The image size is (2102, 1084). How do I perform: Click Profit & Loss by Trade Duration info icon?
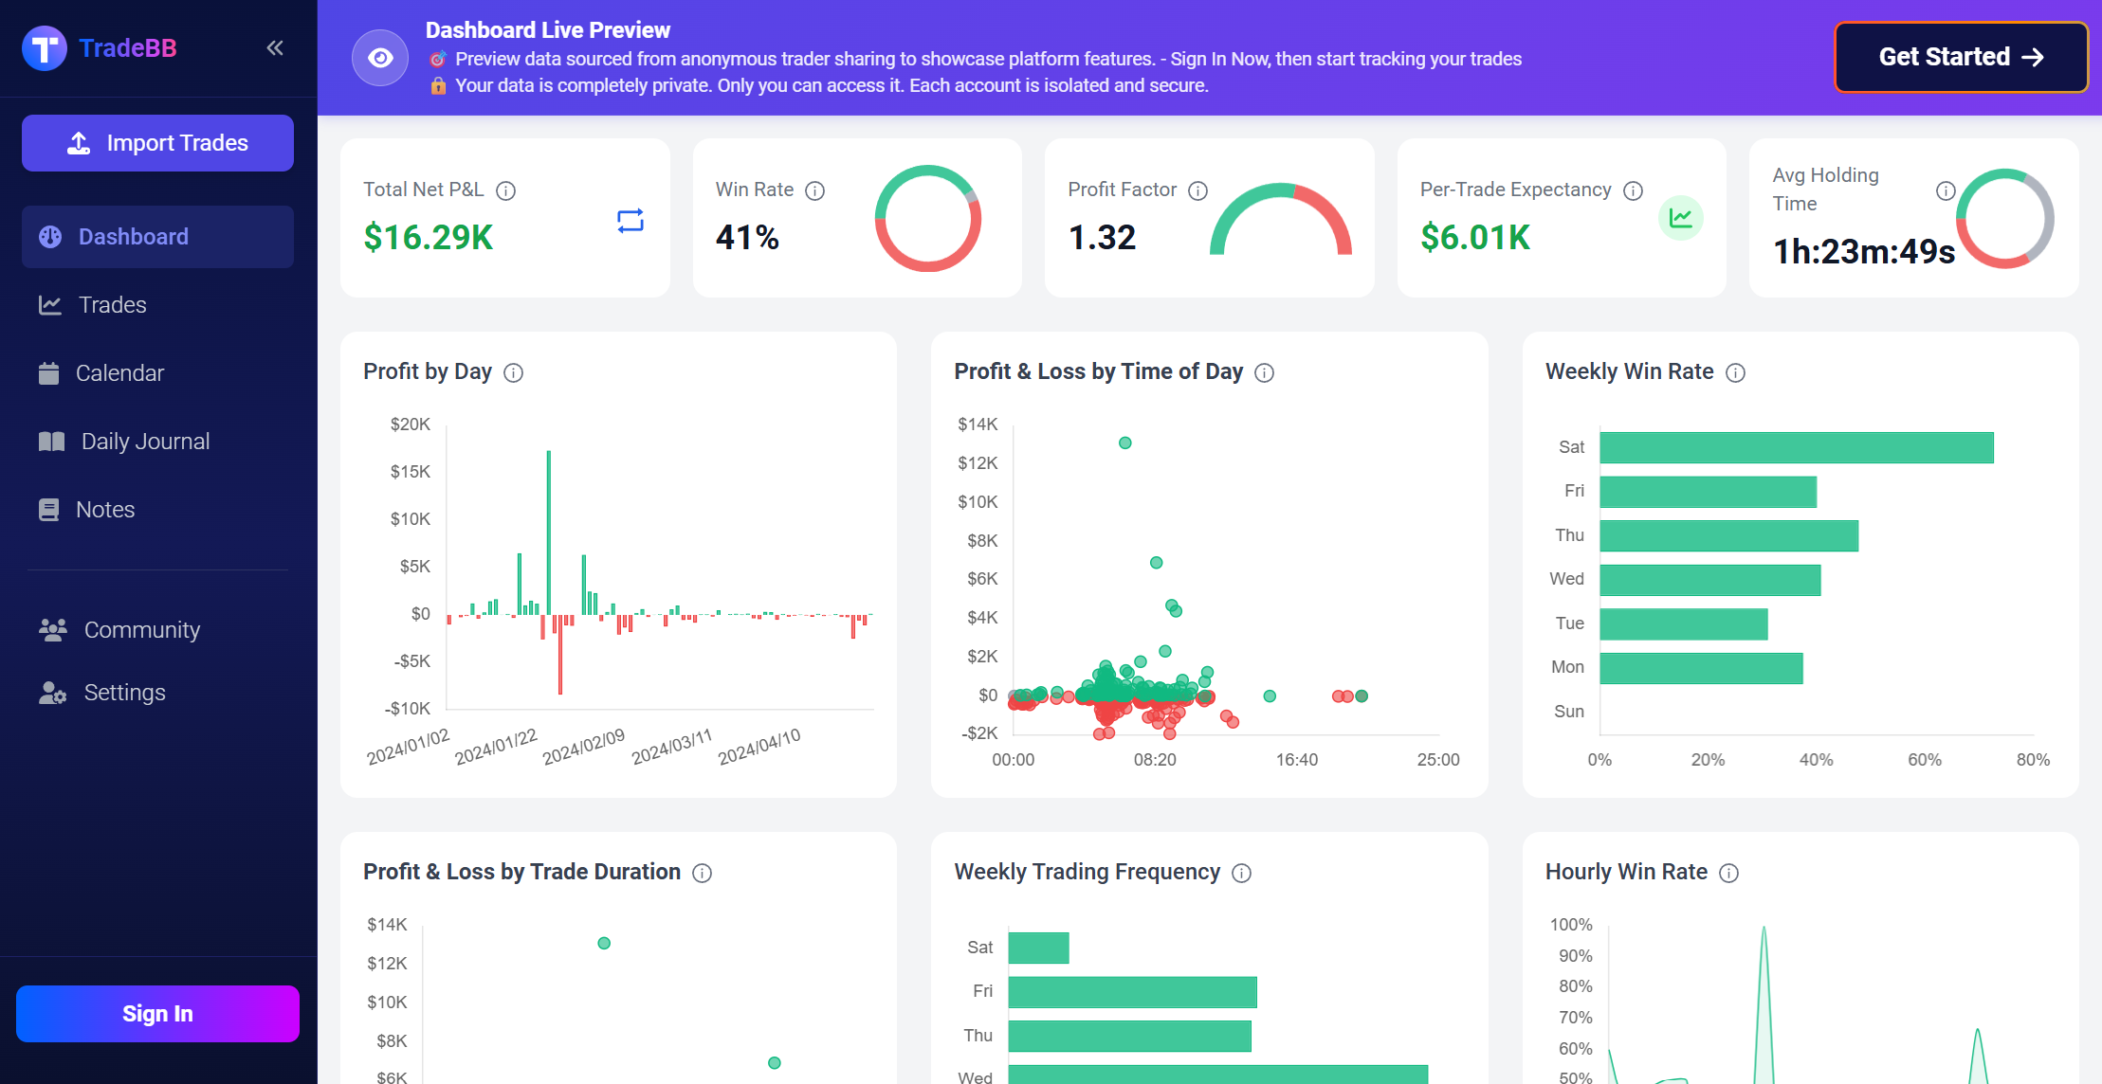tap(702, 873)
